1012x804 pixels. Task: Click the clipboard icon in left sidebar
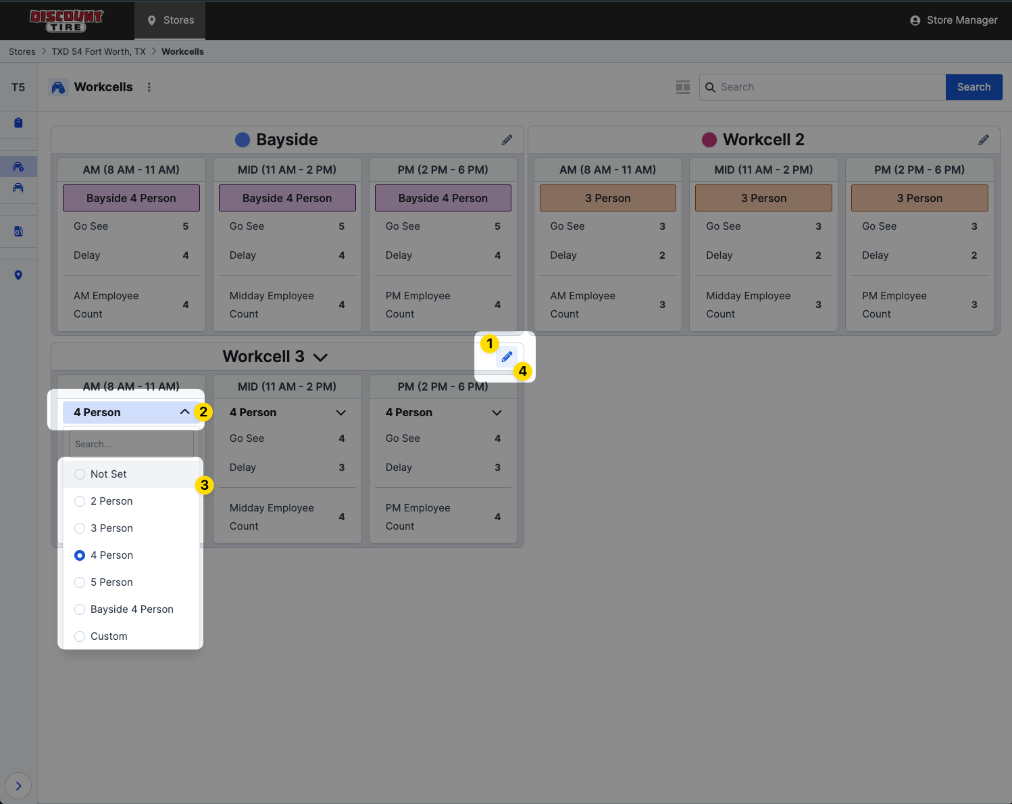click(x=18, y=123)
